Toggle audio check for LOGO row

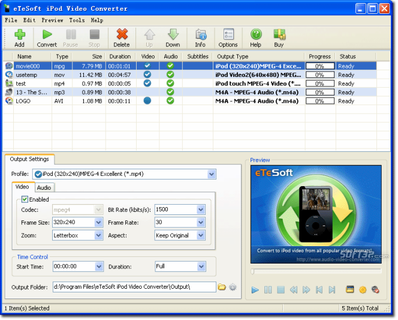coord(170,101)
